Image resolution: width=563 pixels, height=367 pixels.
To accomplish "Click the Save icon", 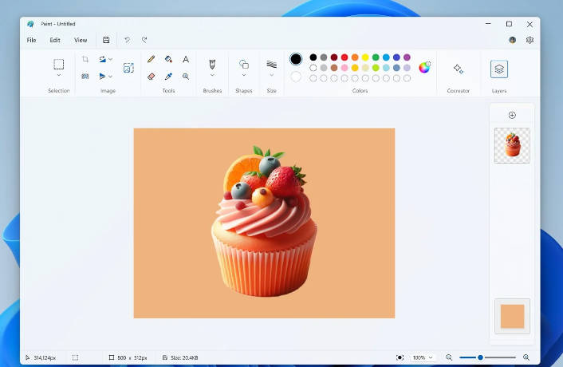I will tap(106, 40).
